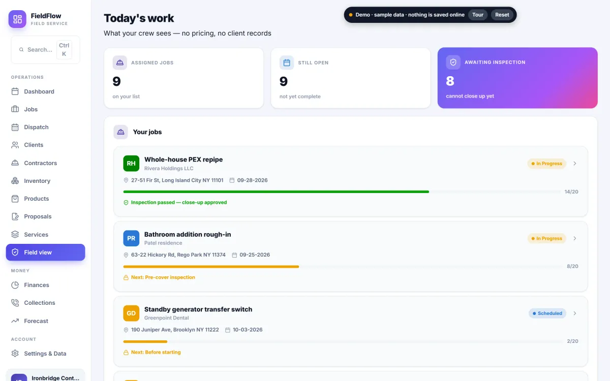Click the Greenpoint Dental client name
The image size is (610, 381).
pyautogui.click(x=167, y=318)
